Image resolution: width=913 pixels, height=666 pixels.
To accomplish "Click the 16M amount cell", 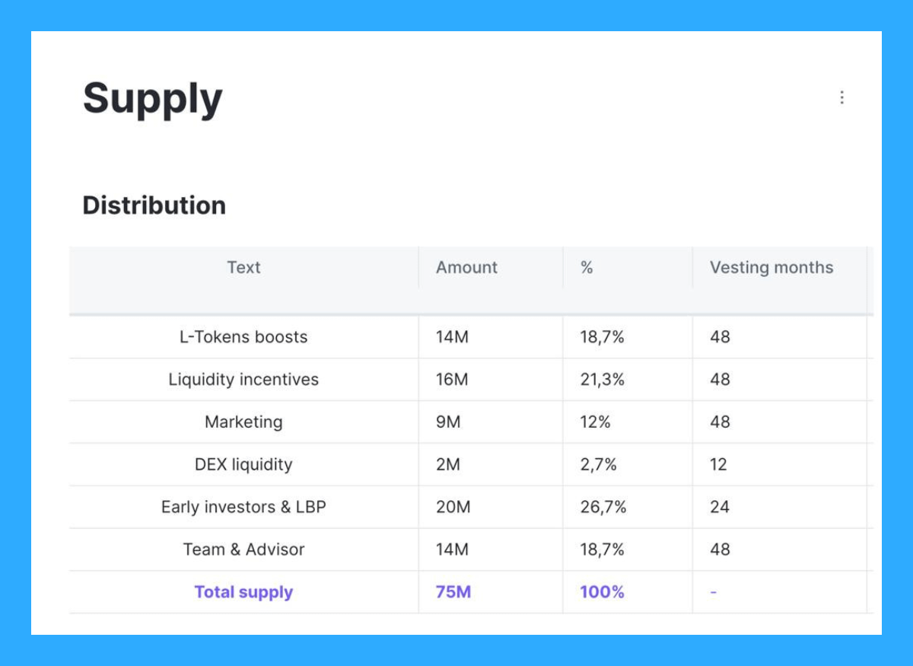I will tap(452, 380).
